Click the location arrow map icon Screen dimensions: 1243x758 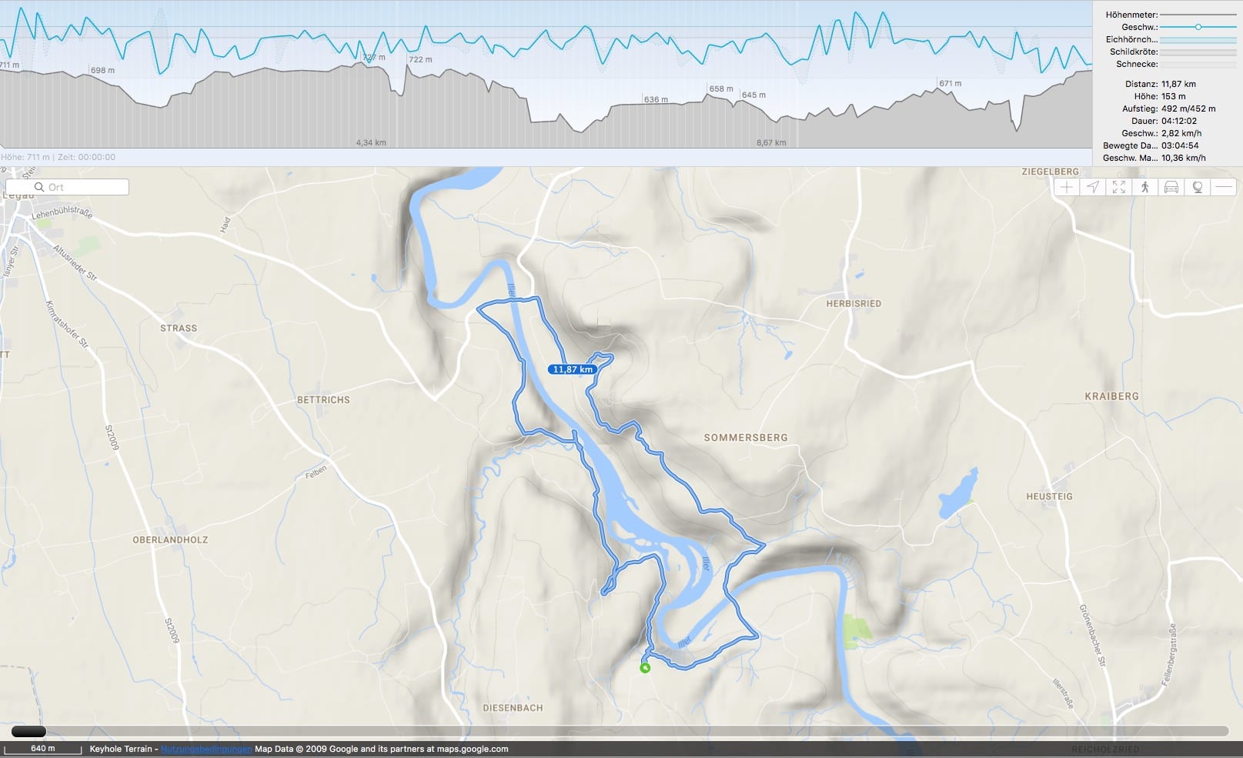(1093, 187)
